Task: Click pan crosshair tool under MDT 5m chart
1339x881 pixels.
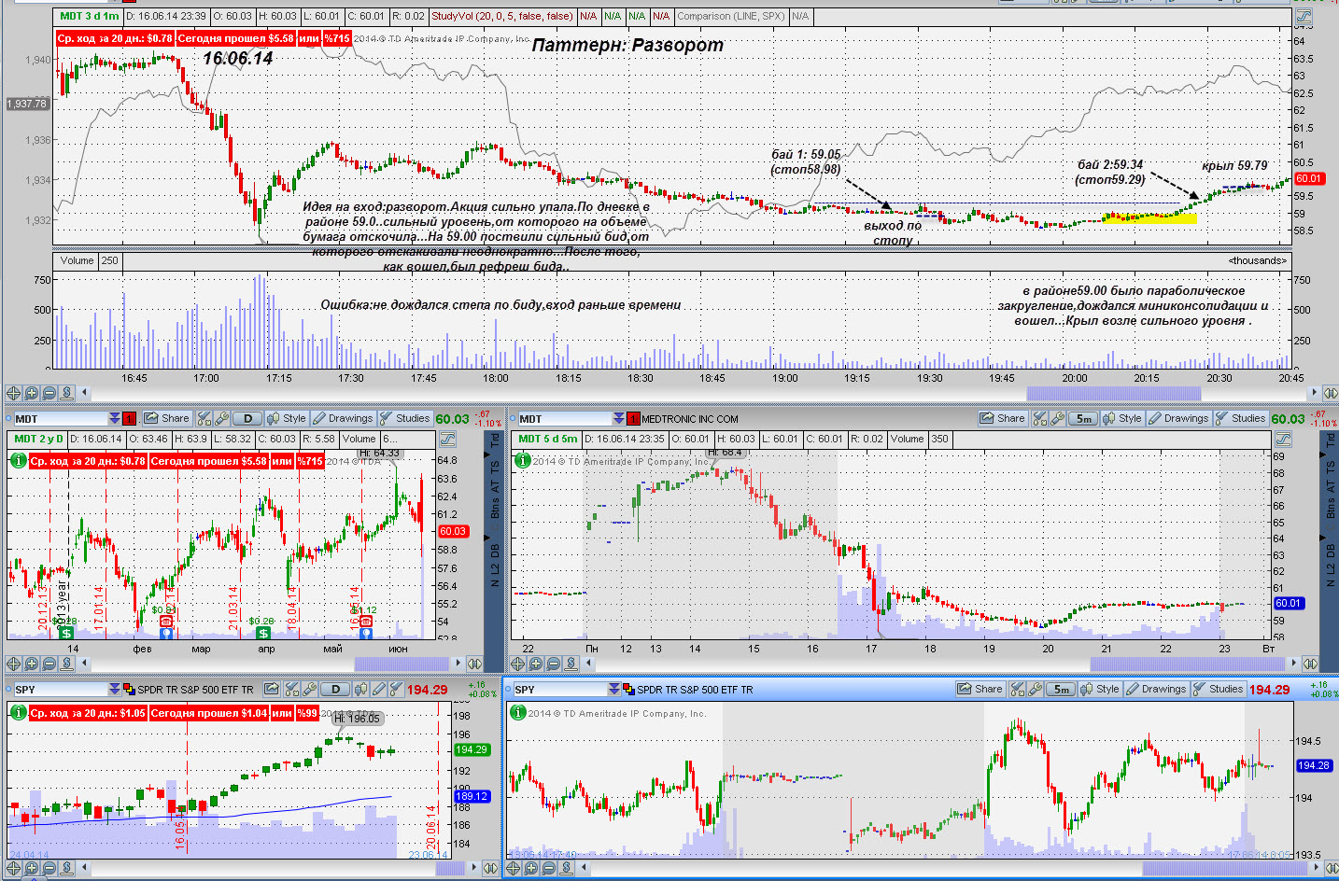Action: [x=517, y=664]
